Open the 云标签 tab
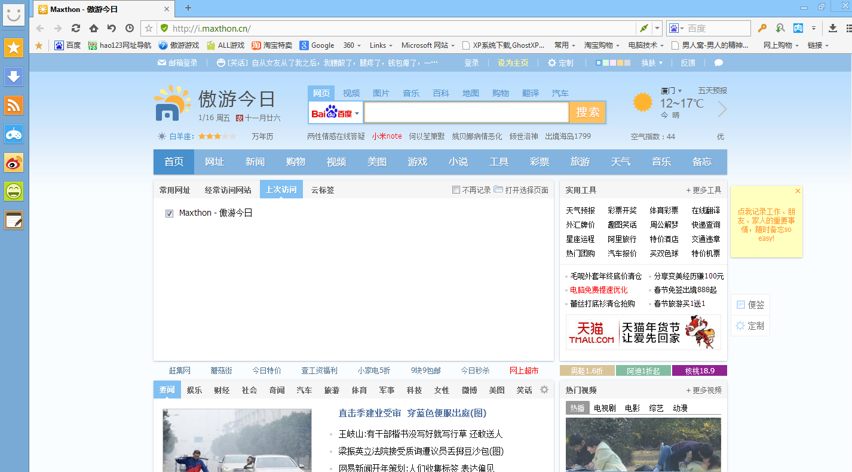 click(x=323, y=190)
